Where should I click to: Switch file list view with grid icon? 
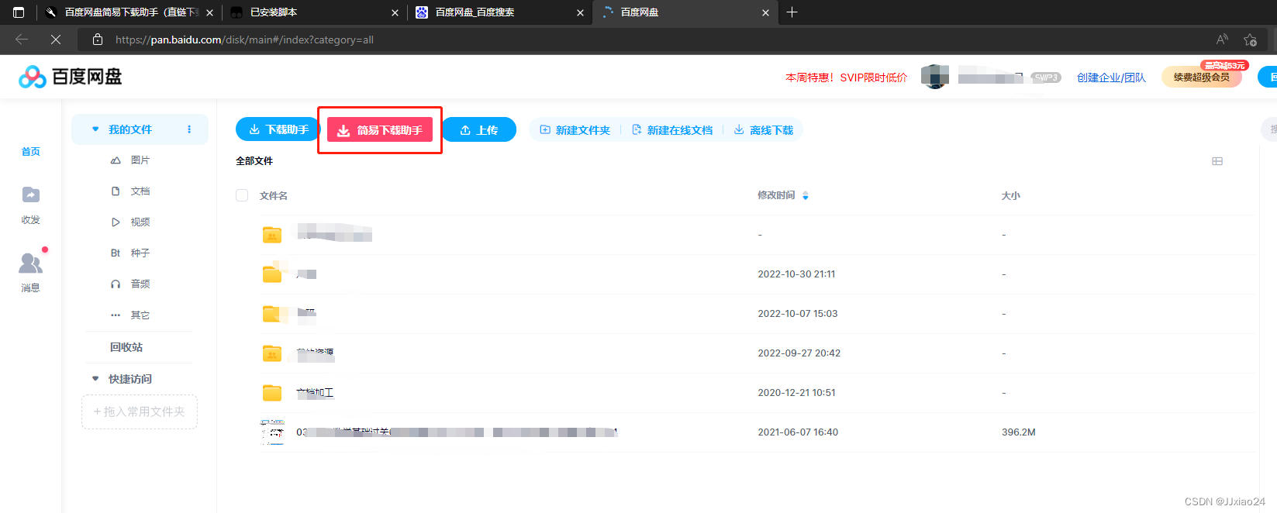click(x=1217, y=161)
